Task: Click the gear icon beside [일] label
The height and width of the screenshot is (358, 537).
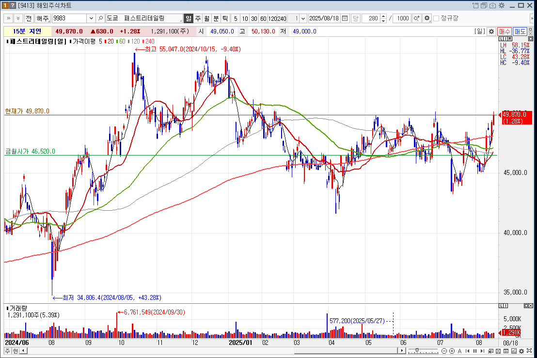Action: pos(491,31)
